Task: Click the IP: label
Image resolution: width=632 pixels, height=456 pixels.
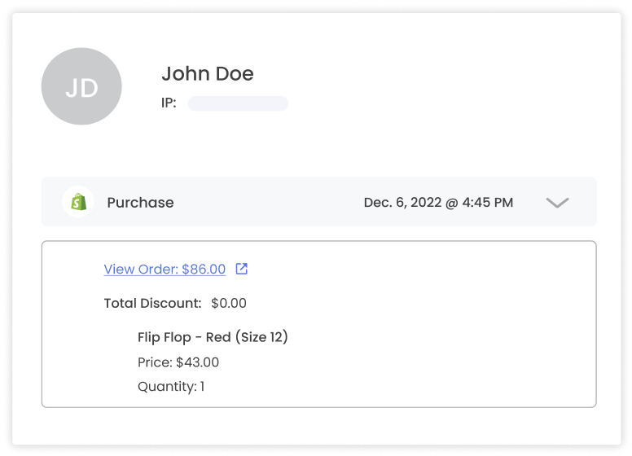Action: click(169, 103)
